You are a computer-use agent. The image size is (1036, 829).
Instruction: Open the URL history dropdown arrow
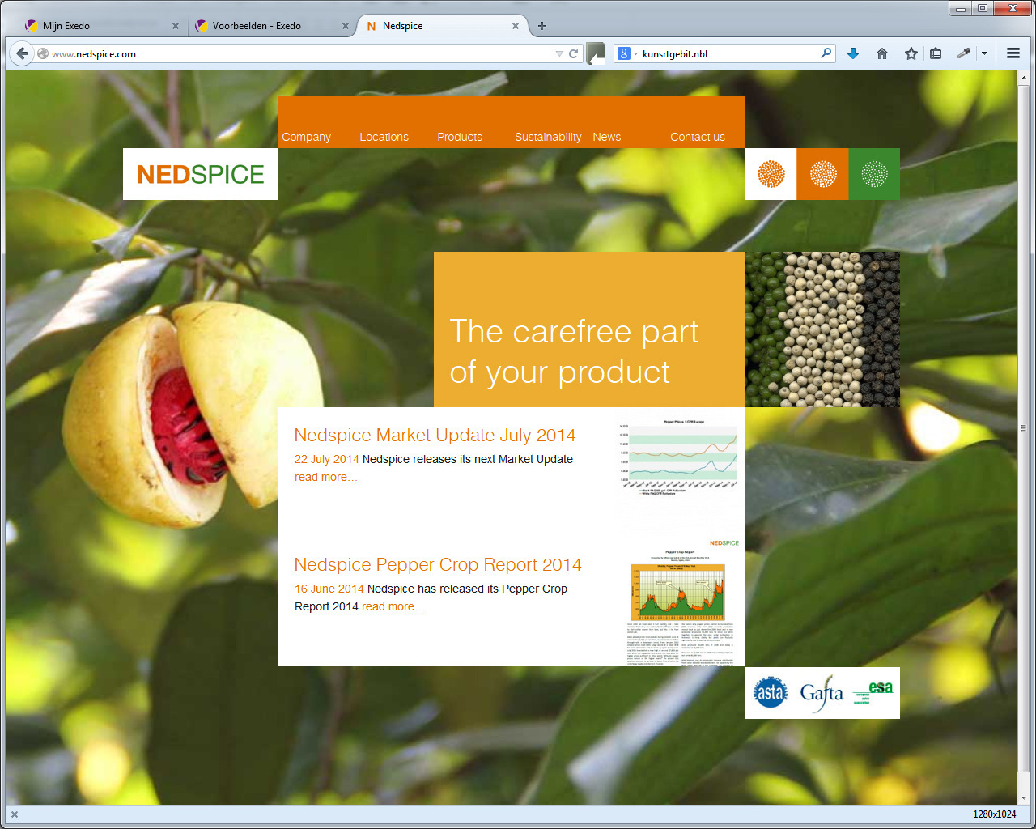559,53
